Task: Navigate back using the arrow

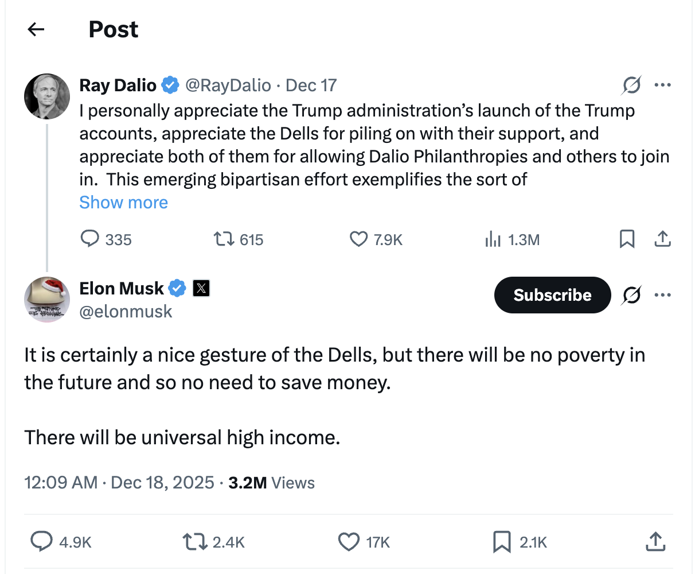Action: coord(36,29)
